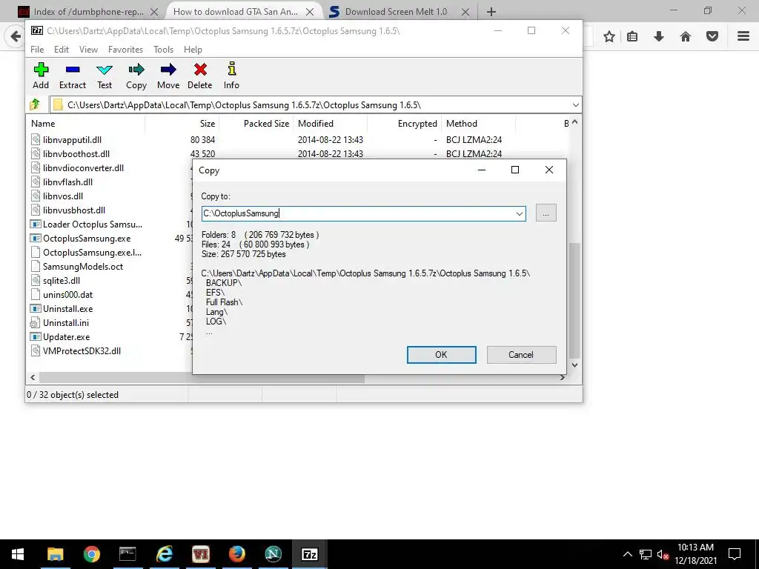
Task: Confirm the copy with OK
Action: tap(441, 355)
